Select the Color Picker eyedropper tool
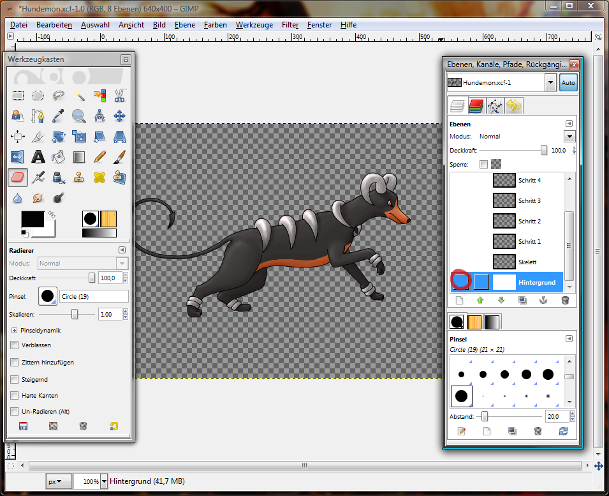Image resolution: width=609 pixels, height=496 pixels. [x=59, y=116]
